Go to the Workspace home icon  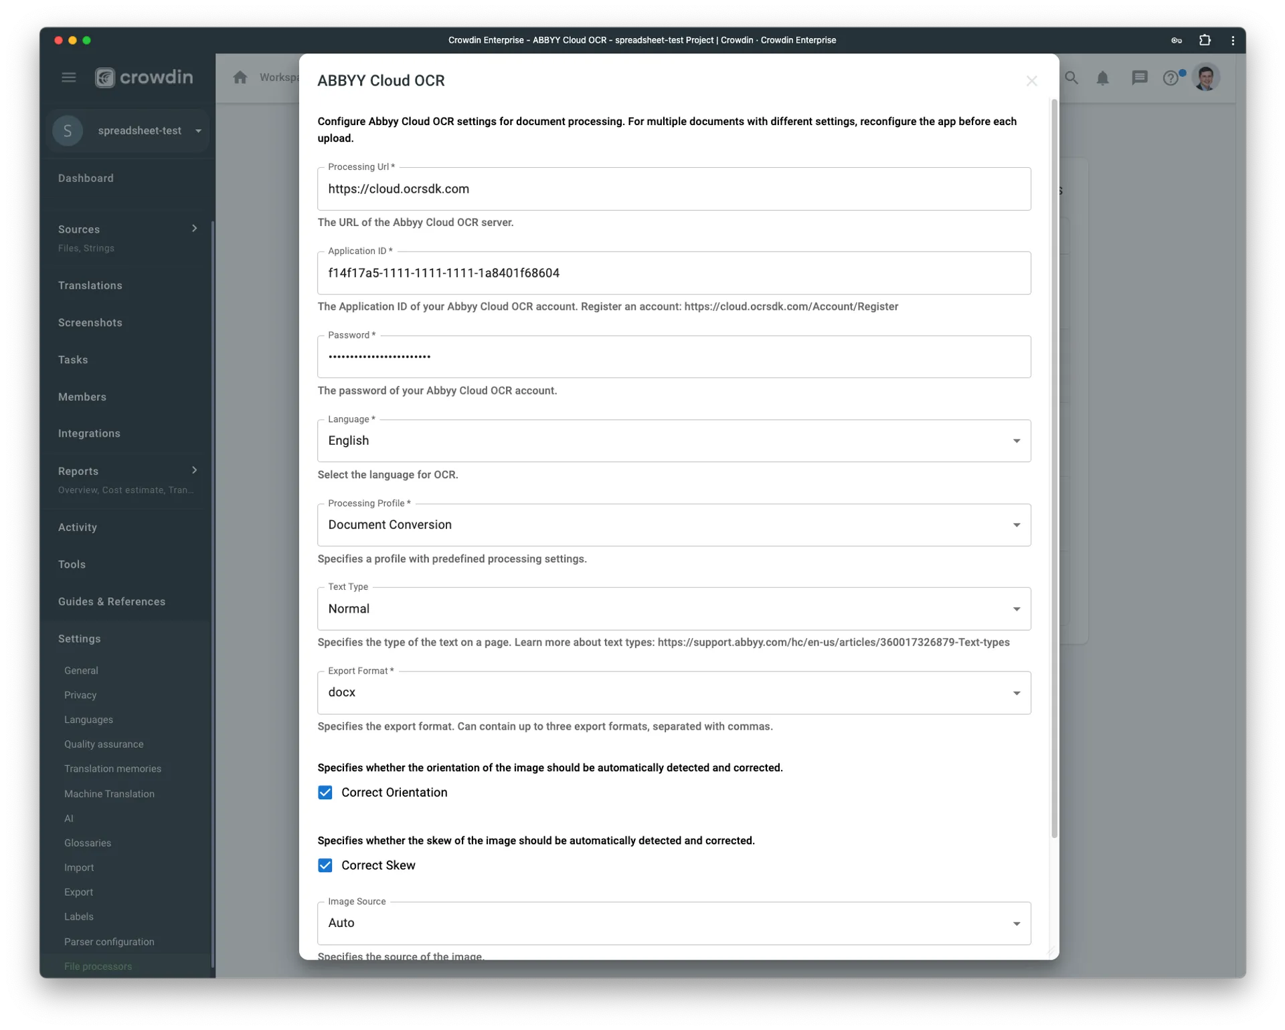pos(240,78)
